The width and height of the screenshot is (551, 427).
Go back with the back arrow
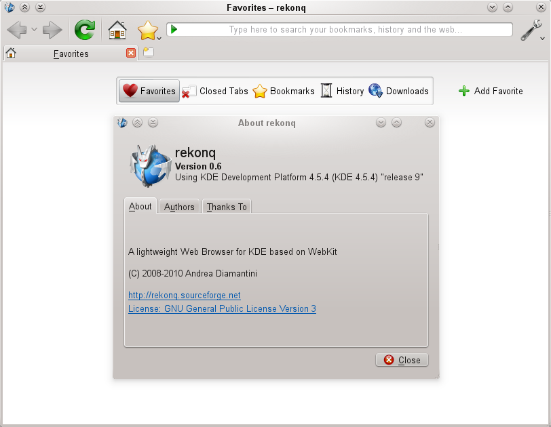click(16, 30)
